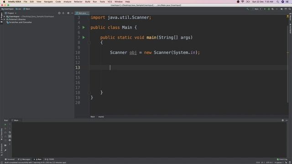The height and width of the screenshot is (164, 292).
Task: Click Main in the navigation bar
Action: [x=26, y=9]
